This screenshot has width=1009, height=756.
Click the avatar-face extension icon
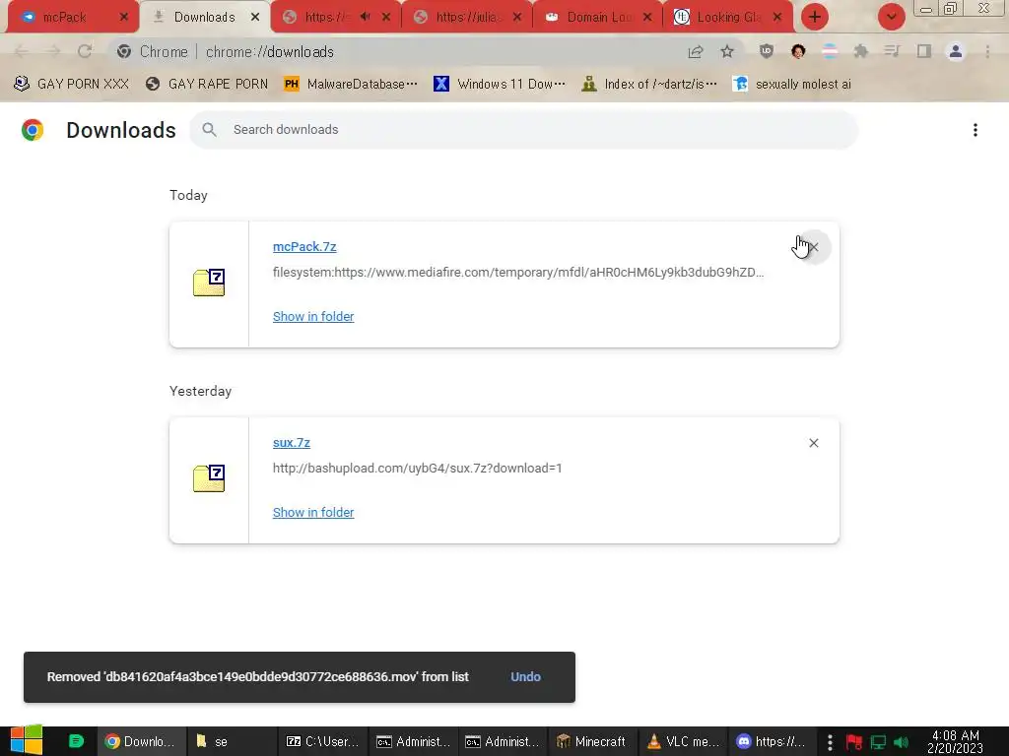(798, 51)
